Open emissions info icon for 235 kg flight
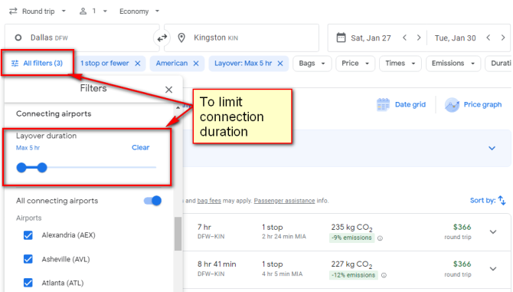This screenshot has width=513, height=292. [380, 238]
